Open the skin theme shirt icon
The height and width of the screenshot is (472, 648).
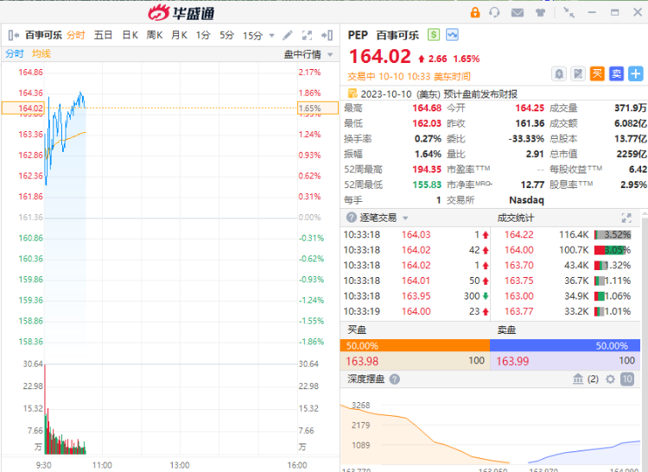[x=541, y=12]
